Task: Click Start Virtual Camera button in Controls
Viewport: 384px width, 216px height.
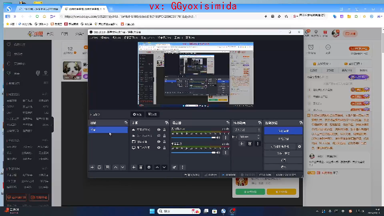Action: coord(280,147)
